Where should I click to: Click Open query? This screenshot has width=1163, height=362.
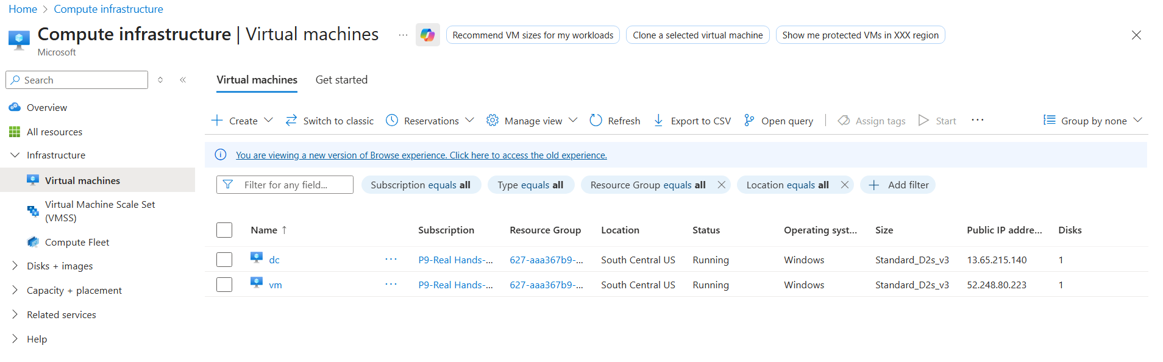[x=778, y=121]
